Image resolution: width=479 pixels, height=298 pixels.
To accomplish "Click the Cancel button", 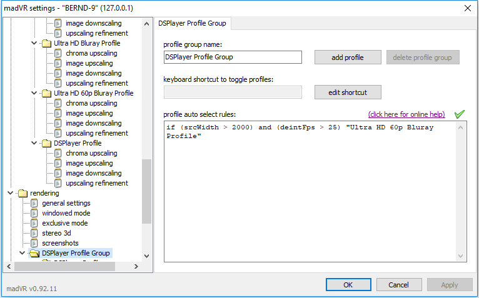I will tap(399, 285).
